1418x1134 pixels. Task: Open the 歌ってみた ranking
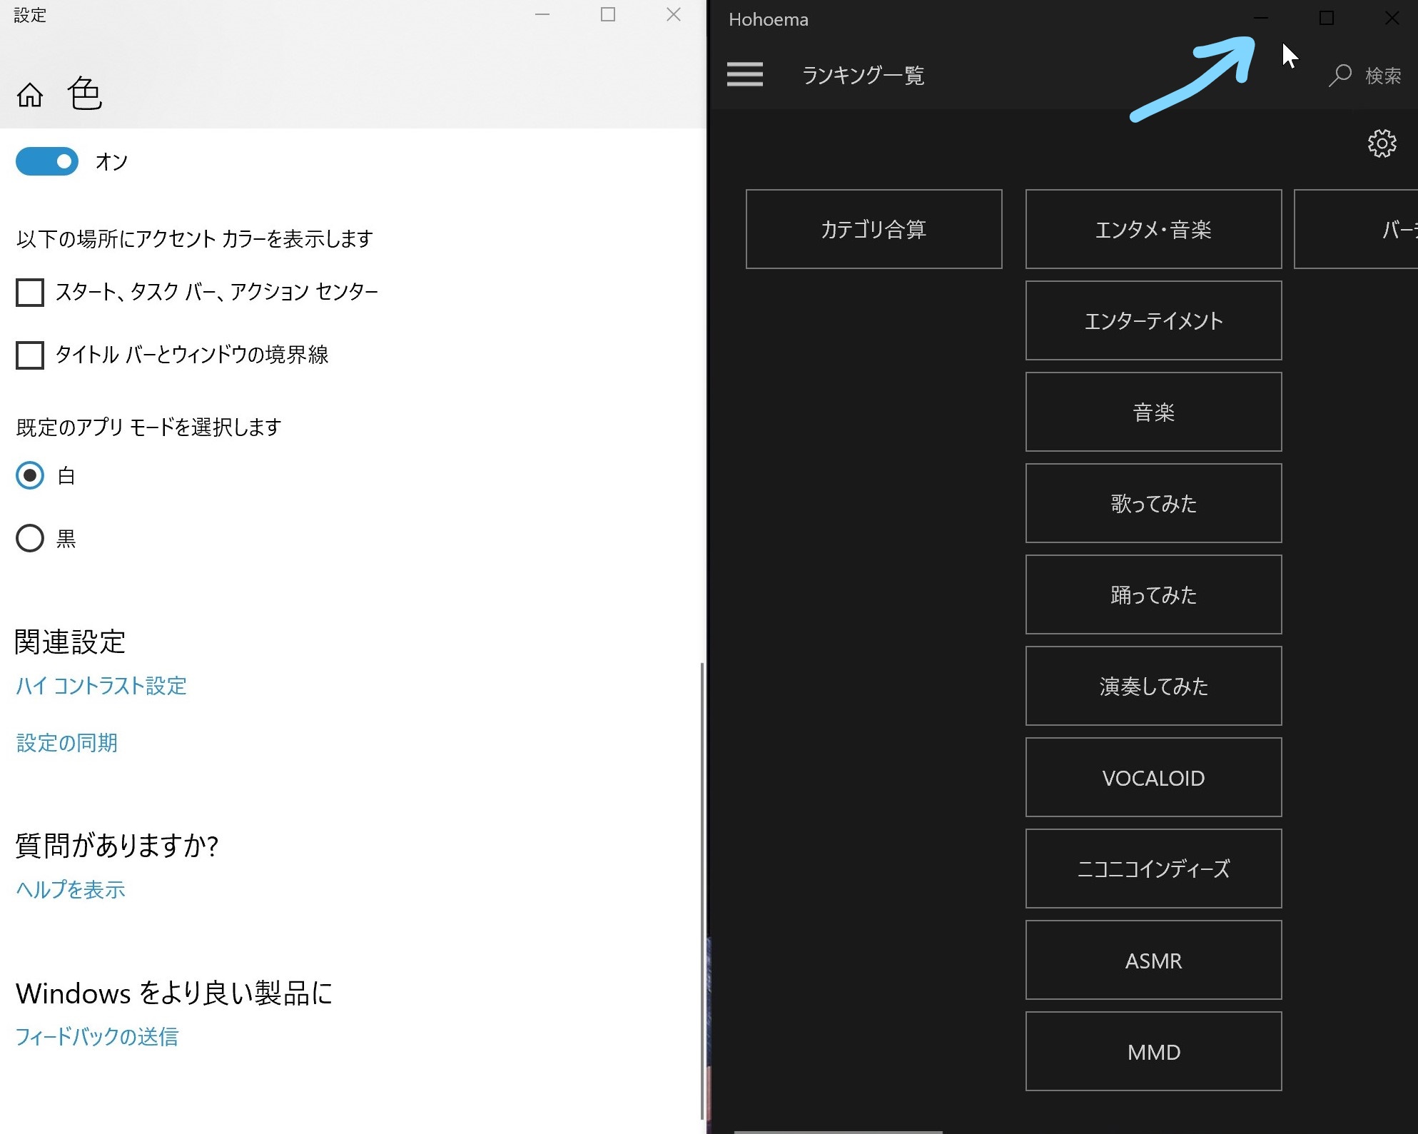[1153, 503]
